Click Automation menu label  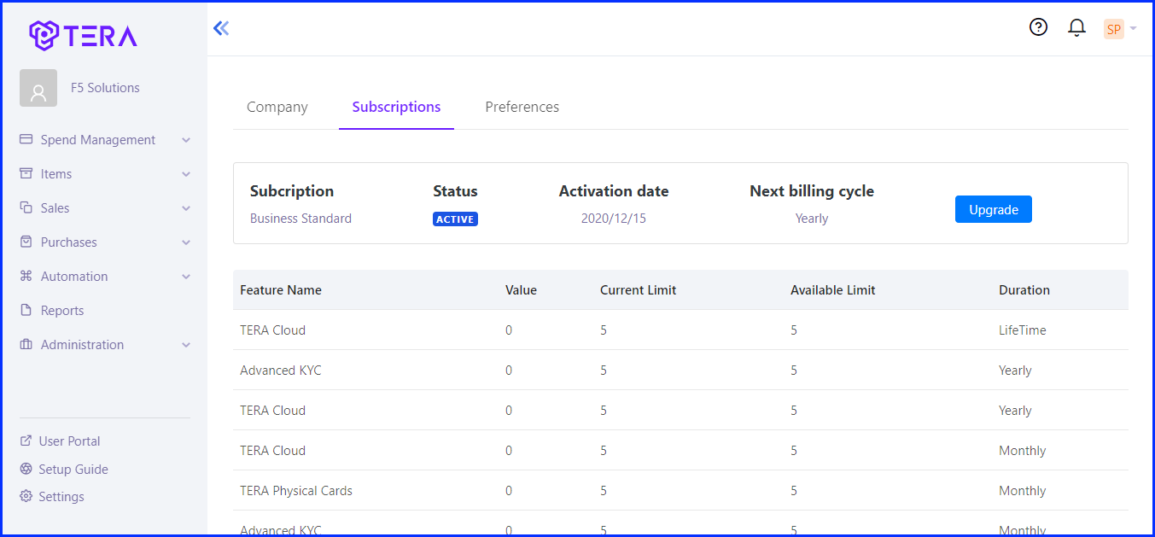[x=74, y=277]
